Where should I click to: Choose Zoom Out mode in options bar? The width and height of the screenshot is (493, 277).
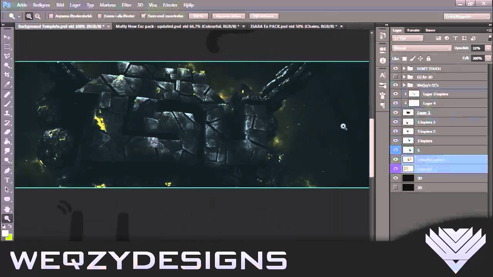tap(38, 16)
